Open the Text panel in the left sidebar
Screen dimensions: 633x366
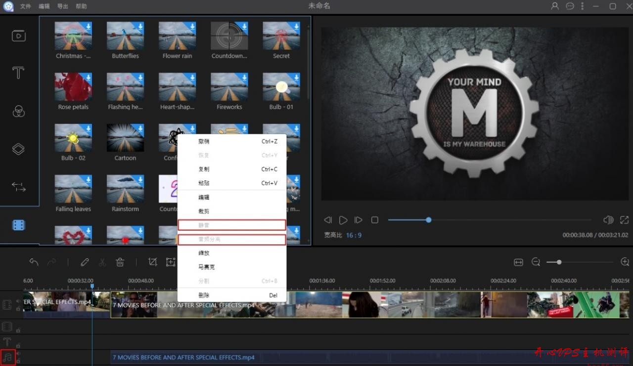pos(18,73)
